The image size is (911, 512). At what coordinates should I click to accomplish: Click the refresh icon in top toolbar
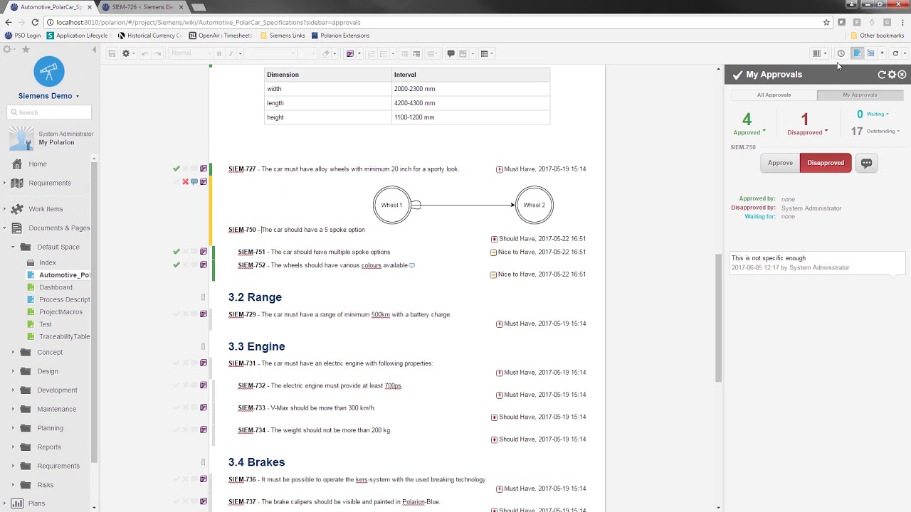pyautogui.click(x=895, y=53)
